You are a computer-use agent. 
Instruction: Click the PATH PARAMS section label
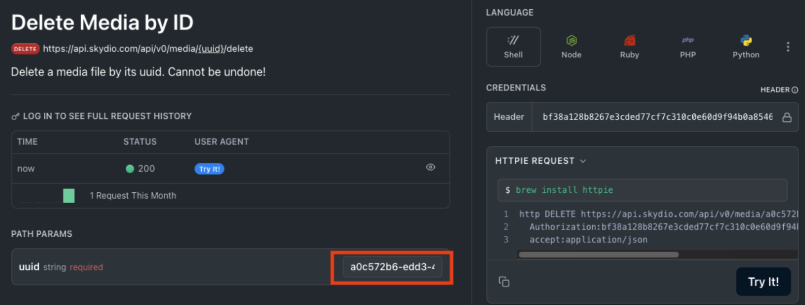point(42,234)
